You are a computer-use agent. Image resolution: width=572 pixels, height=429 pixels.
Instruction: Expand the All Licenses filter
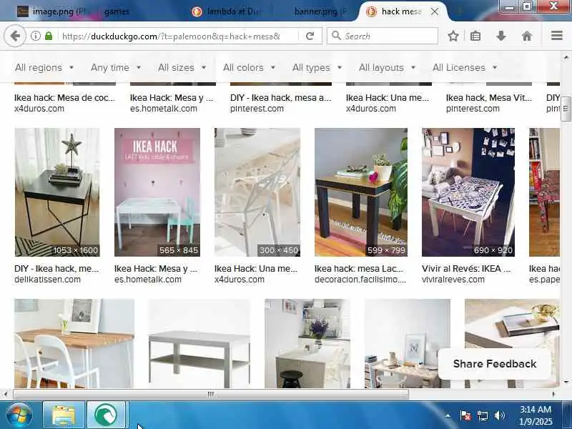click(465, 67)
